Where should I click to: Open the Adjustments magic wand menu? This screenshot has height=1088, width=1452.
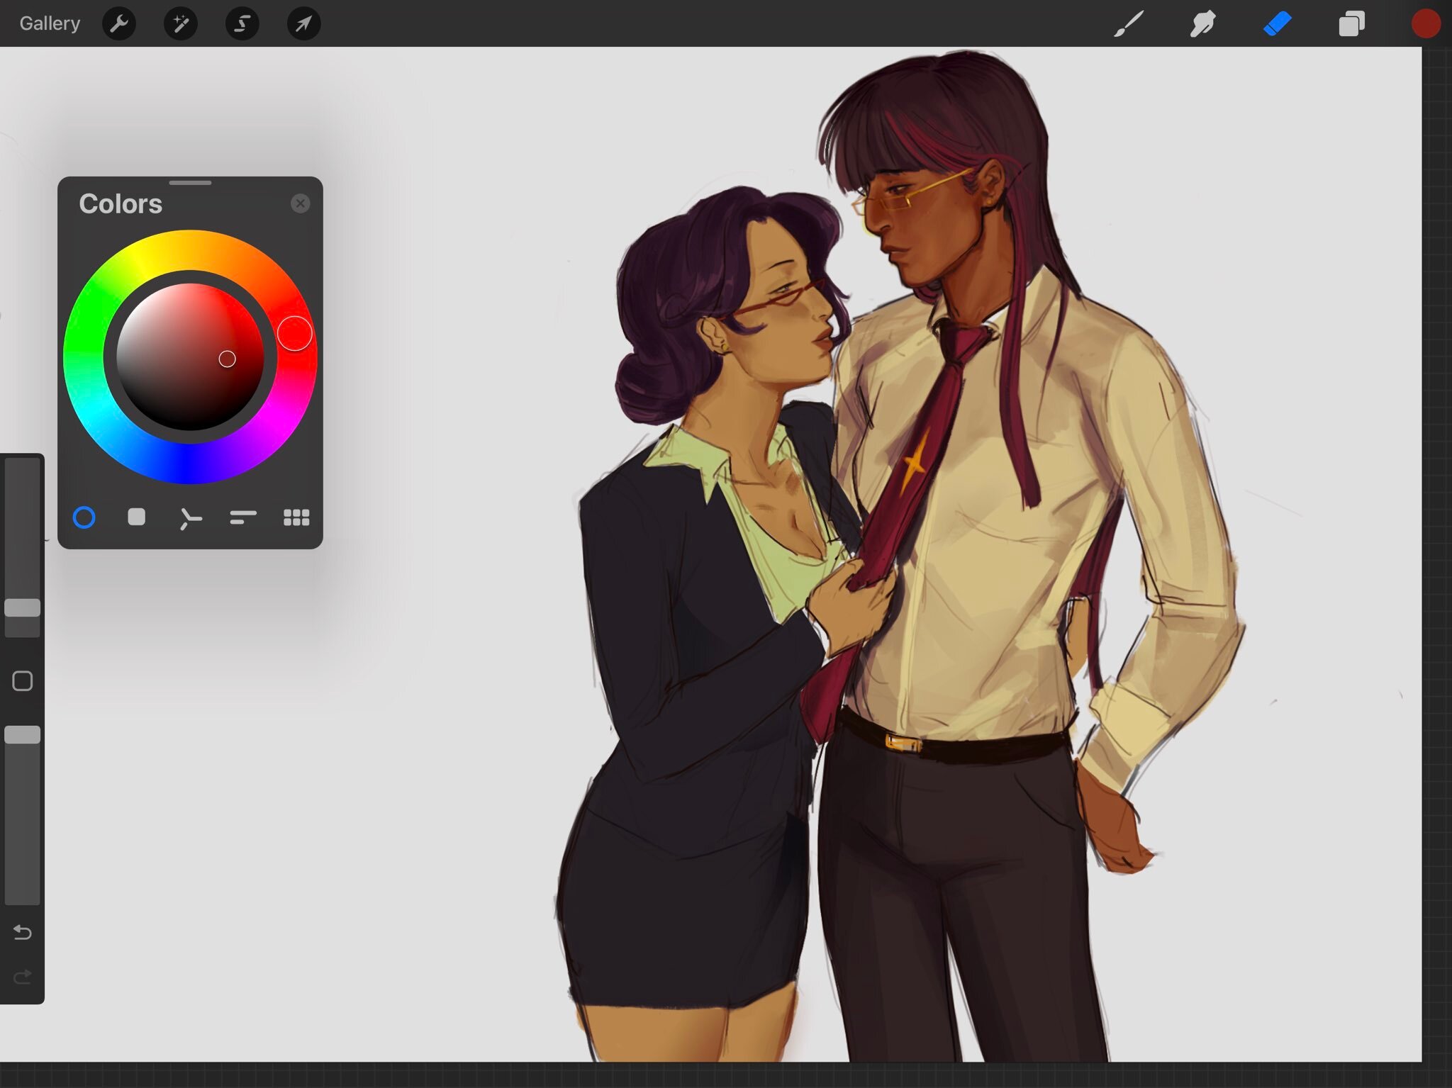point(180,24)
